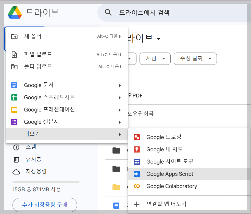Open 저장용량 in the sidebar
The height and width of the screenshot is (214, 251).
coord(36,171)
